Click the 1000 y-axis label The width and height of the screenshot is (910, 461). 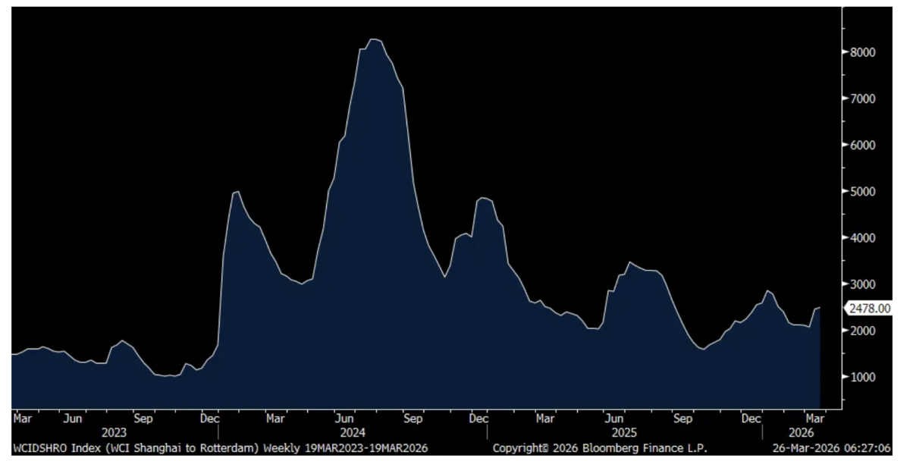pos(864,377)
